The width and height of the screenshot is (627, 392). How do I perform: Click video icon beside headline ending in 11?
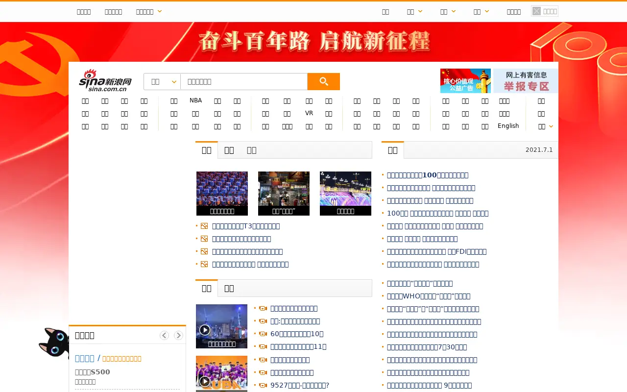click(263, 346)
